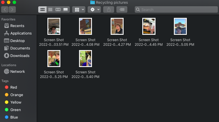Select thumbnail of Screen Shot 03.51 PM

(x=54, y=26)
